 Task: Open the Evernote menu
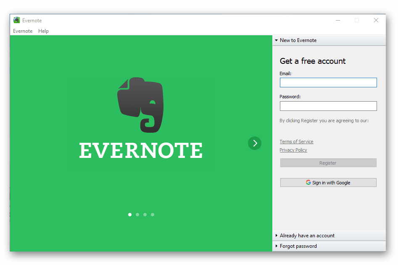23,31
